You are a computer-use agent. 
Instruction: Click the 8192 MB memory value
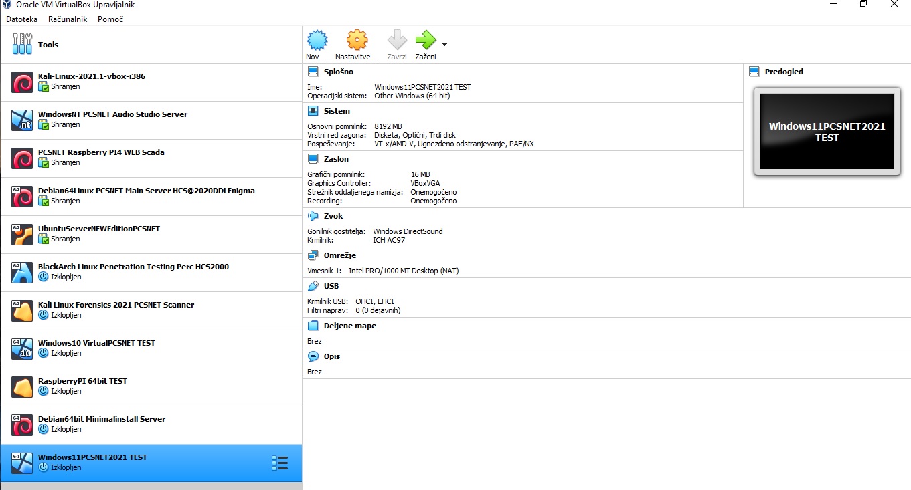[x=388, y=126]
